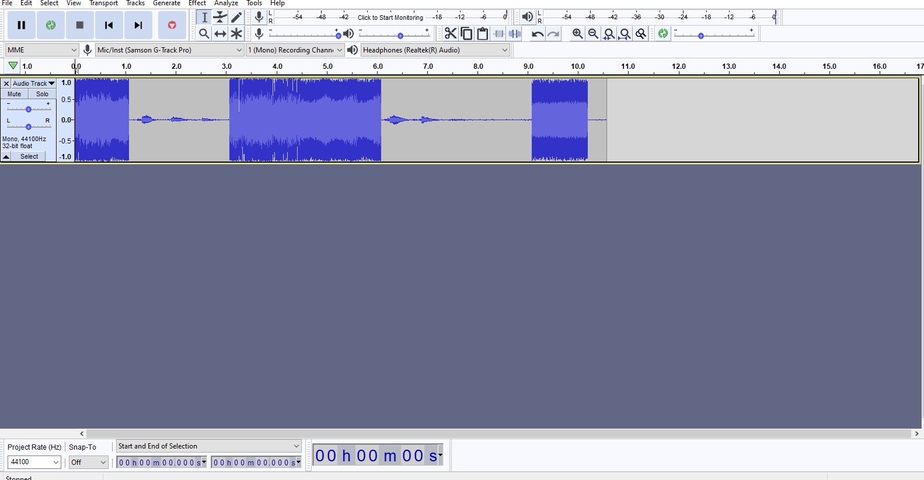This screenshot has height=480, width=924.
Task: Select the Draw (pencil) tool
Action: click(x=236, y=17)
